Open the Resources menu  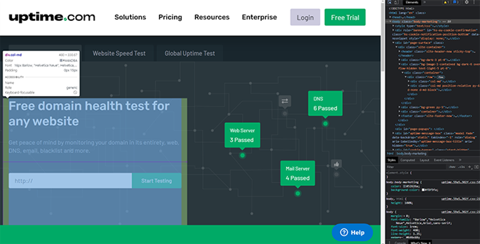pos(212,17)
